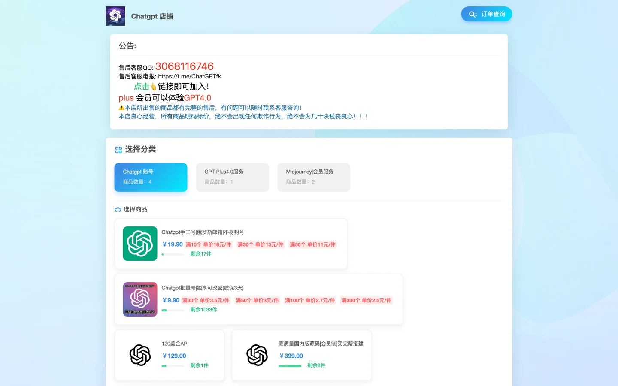
Task: Open the Telegram link https://t.me/ChatGPTfk
Action: coord(189,76)
